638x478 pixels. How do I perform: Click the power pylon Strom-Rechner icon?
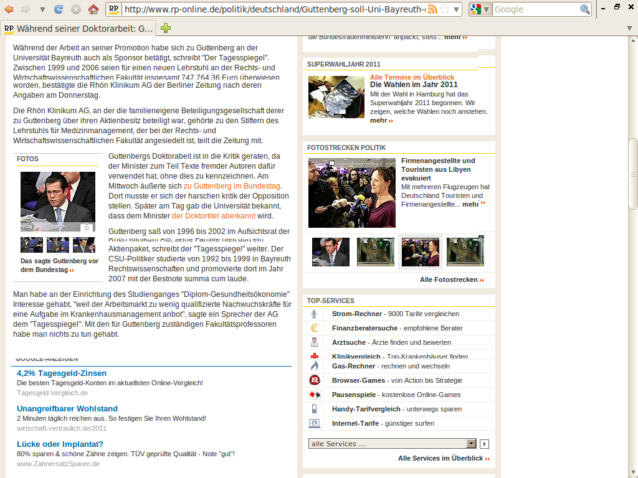point(314,314)
